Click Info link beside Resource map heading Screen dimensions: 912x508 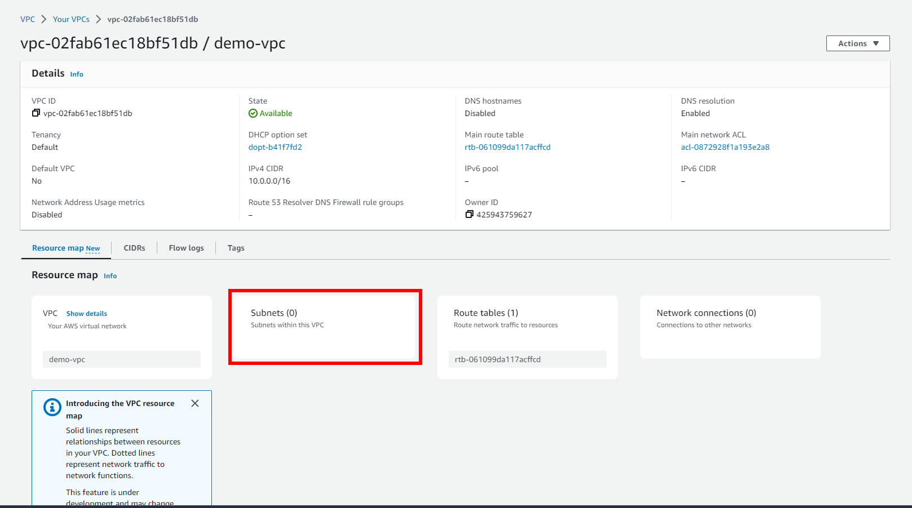(110, 276)
